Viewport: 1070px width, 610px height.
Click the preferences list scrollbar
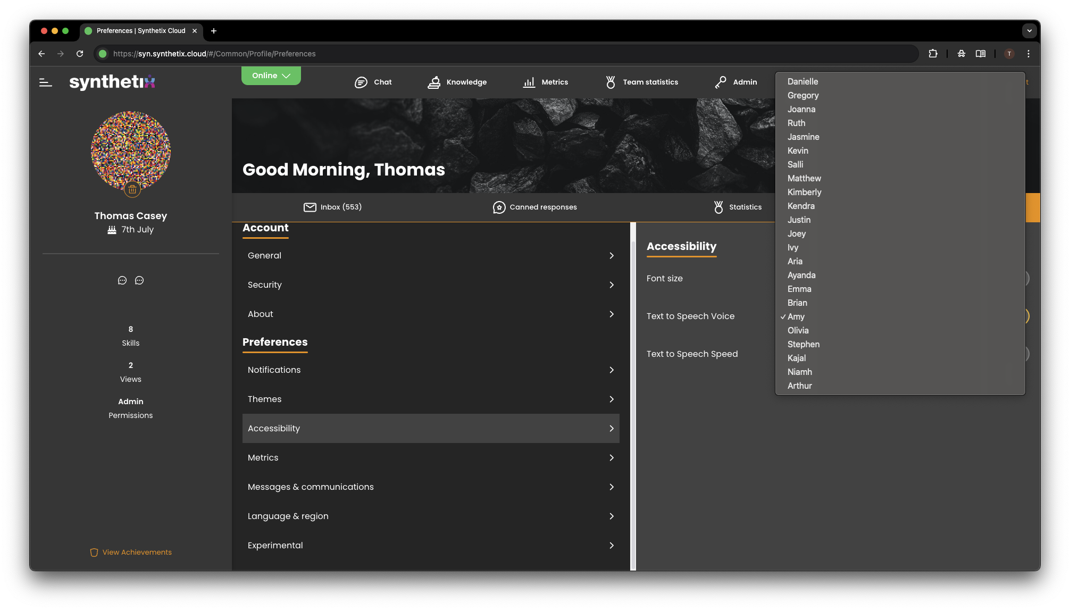pyautogui.click(x=633, y=396)
